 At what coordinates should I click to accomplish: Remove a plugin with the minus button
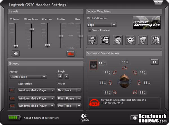pos(66,76)
